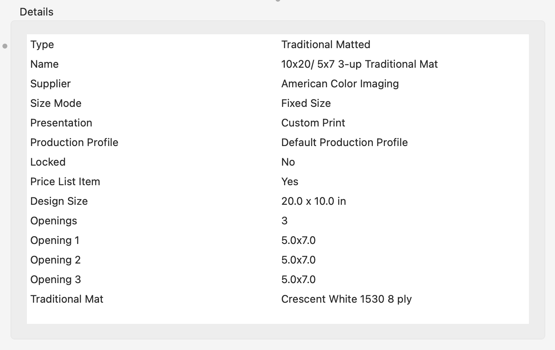The height and width of the screenshot is (350, 555).
Task: Click the Type row label
Action: click(42, 44)
